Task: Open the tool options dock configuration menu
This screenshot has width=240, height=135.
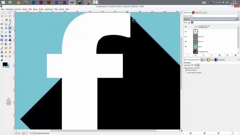Action: point(238,60)
